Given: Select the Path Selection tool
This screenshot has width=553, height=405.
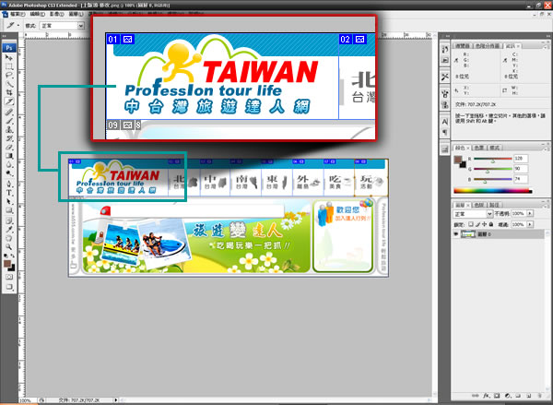Looking at the screenshot, I should 9,202.
